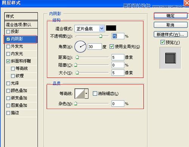189x147 pixels.
Task: Enable the 颜色叠加 color overlay checkbox
Action: 8,91
